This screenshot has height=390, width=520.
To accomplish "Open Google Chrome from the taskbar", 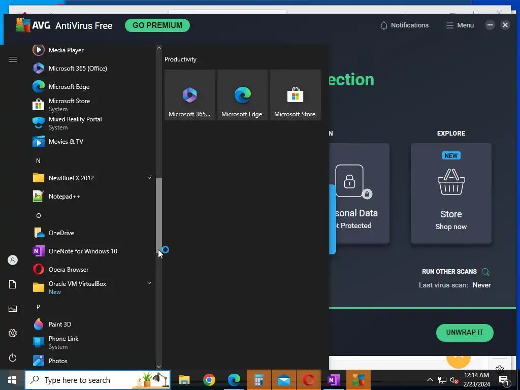I will (x=209, y=380).
